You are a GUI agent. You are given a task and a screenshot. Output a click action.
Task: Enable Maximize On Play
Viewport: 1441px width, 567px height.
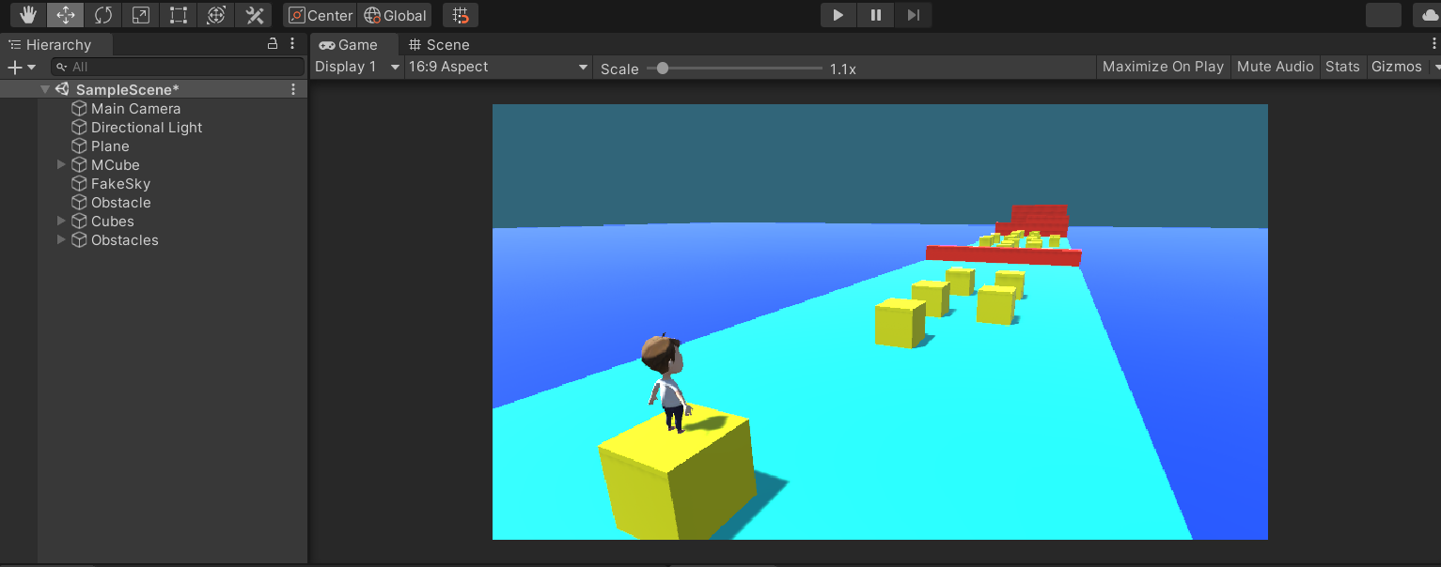pos(1163,67)
